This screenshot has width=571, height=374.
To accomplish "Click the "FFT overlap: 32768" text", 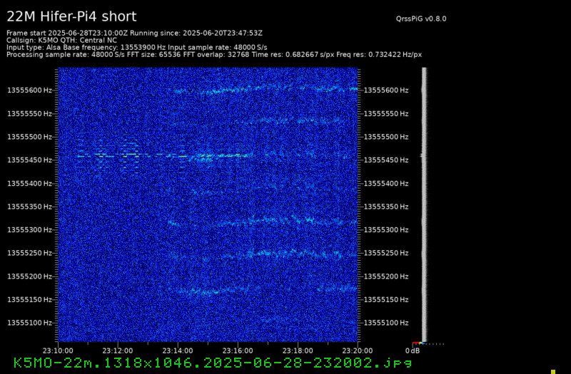I will [x=216, y=55].
